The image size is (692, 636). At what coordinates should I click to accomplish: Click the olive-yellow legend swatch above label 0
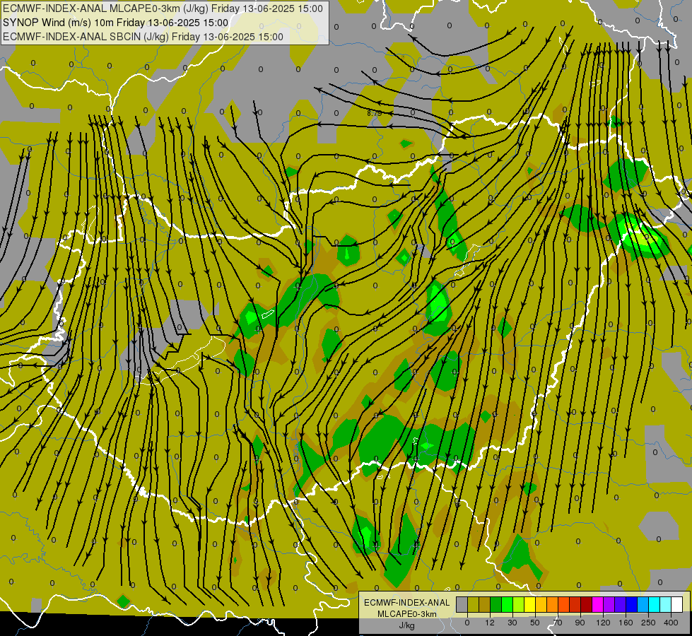[474, 604]
